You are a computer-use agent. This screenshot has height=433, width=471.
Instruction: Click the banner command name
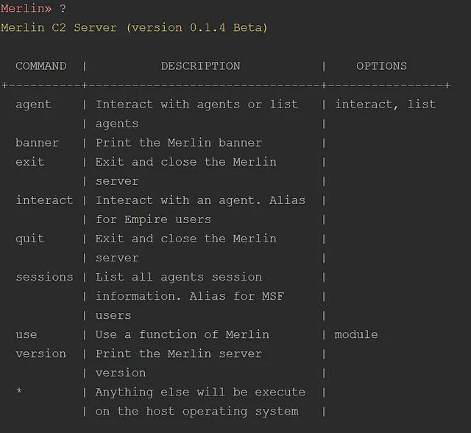click(x=37, y=142)
